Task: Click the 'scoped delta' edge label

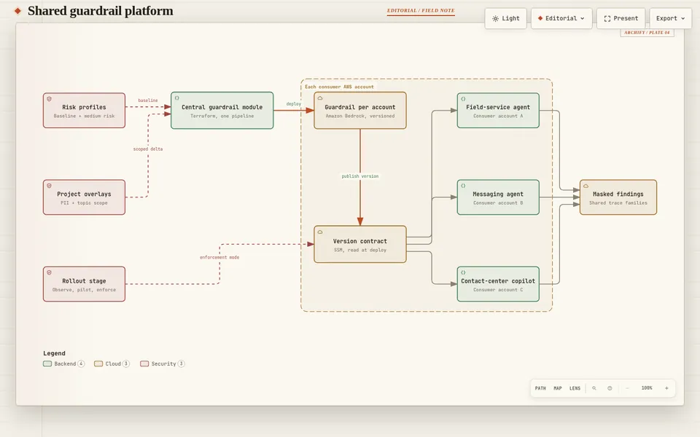Action: pyautogui.click(x=148, y=149)
